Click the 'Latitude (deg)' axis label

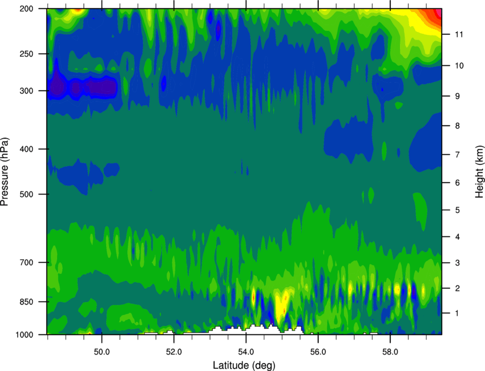coord(244,365)
